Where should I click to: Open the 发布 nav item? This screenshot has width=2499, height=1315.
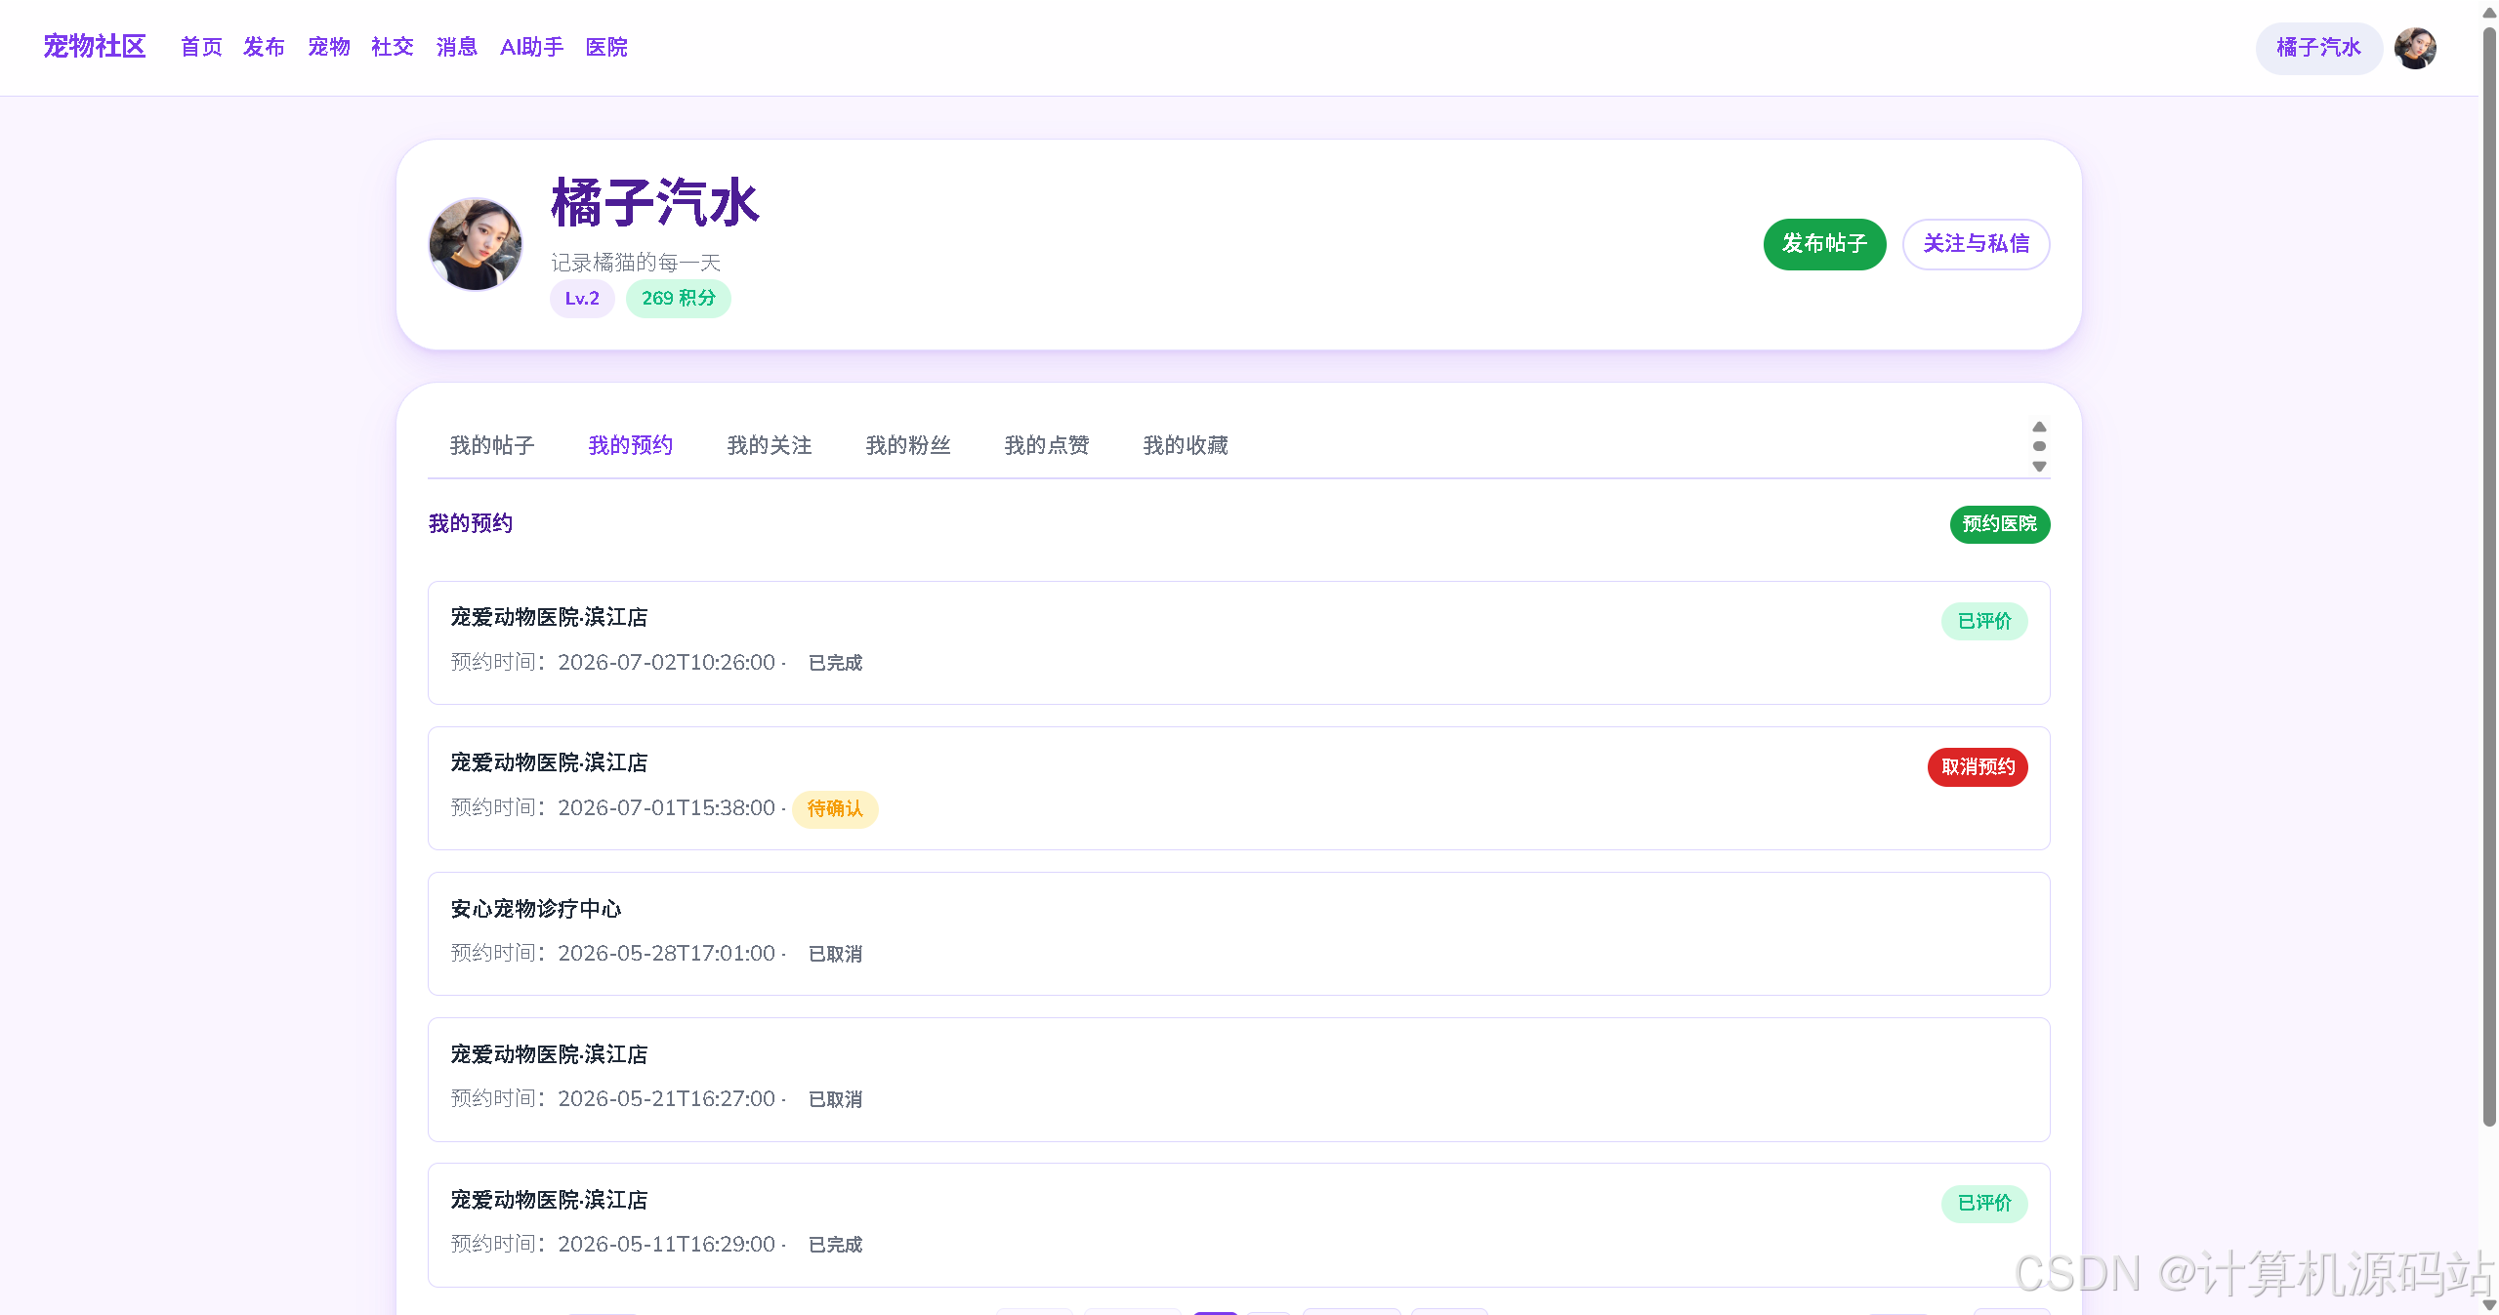(264, 47)
